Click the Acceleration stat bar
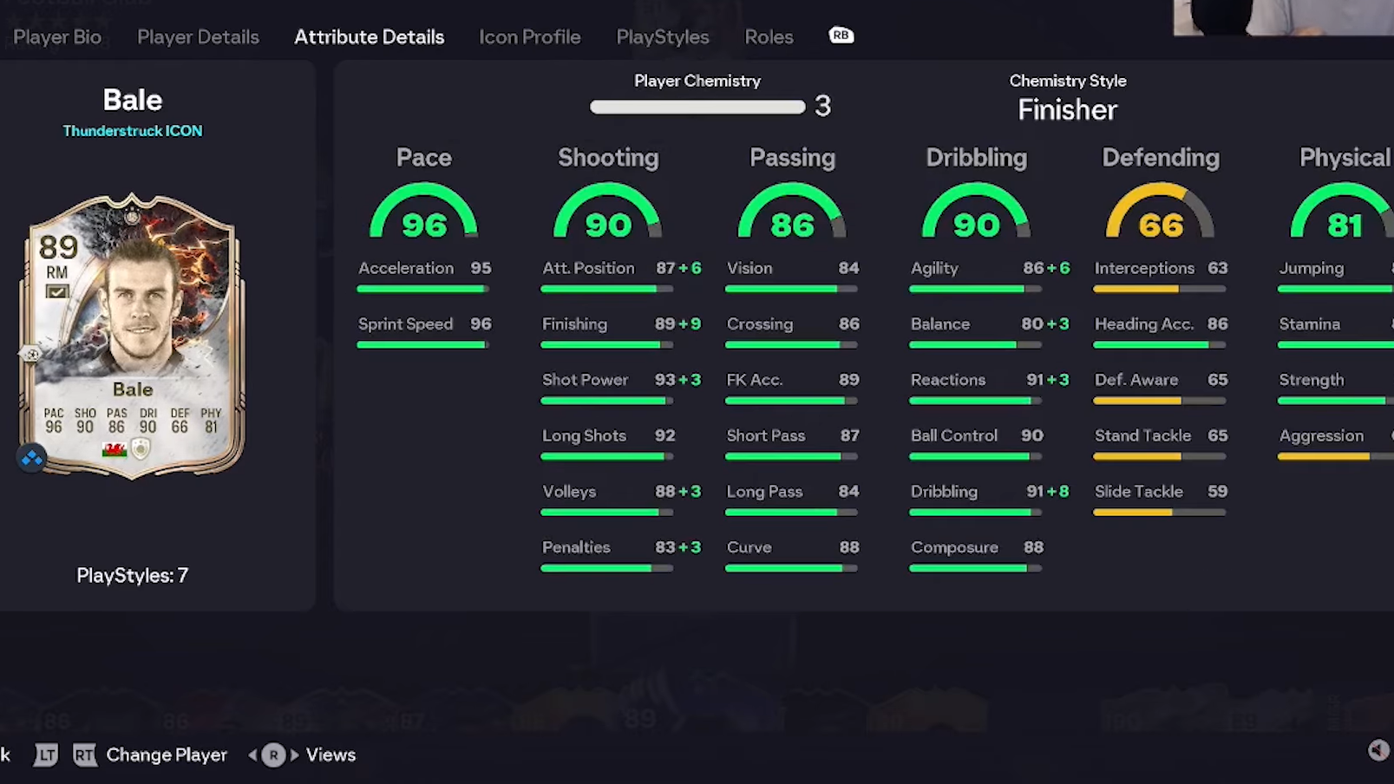 (423, 289)
